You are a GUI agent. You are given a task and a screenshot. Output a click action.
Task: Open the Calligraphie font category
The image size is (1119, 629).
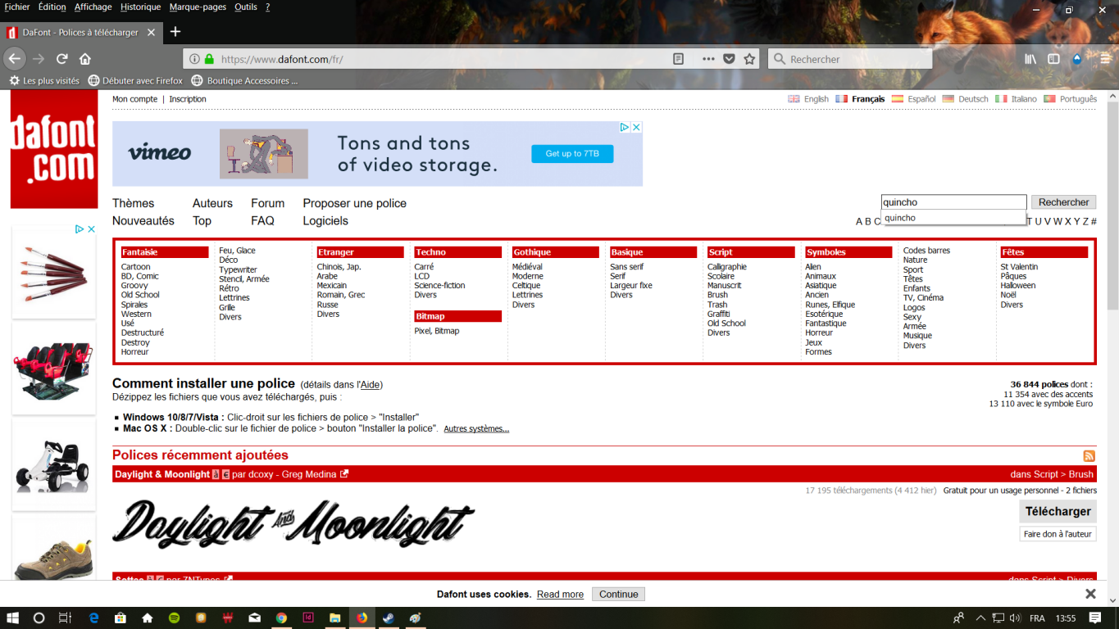tap(726, 267)
